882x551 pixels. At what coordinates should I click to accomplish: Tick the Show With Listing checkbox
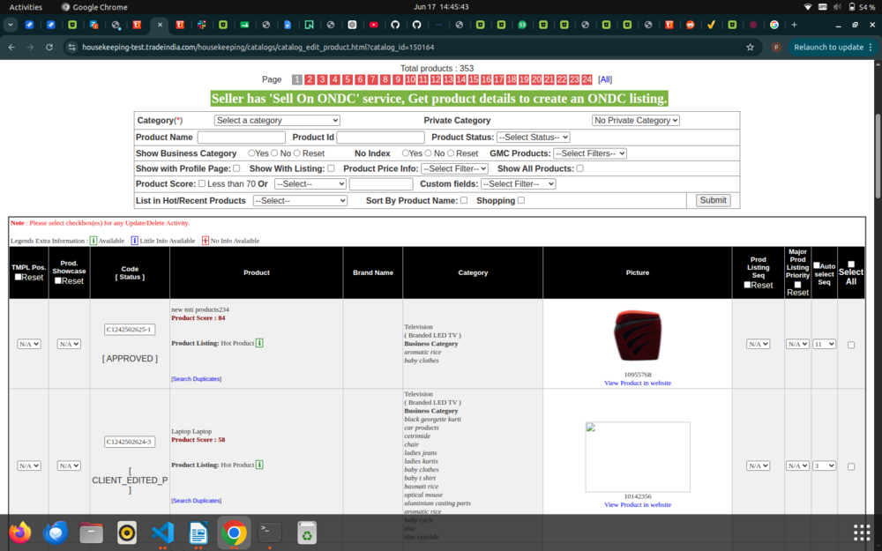331,168
